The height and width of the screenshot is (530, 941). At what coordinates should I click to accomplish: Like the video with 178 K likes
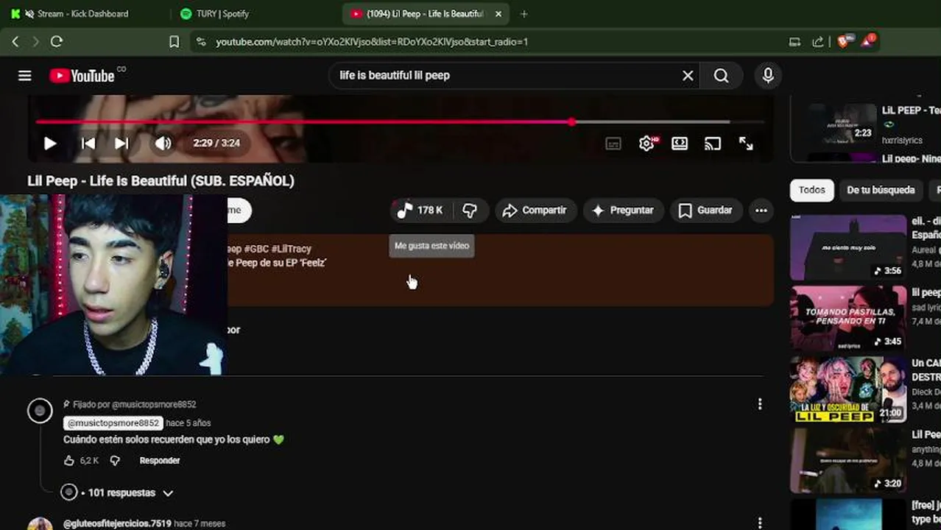pyautogui.click(x=420, y=211)
